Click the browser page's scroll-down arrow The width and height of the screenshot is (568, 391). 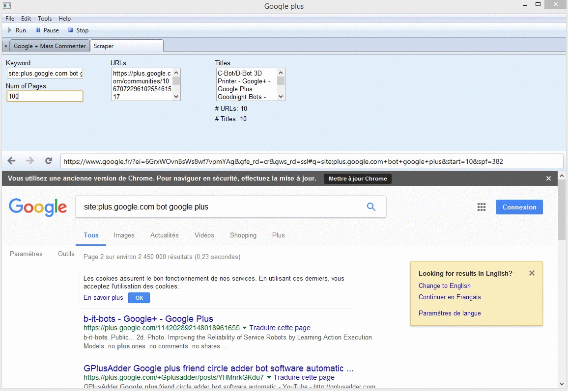point(562,384)
